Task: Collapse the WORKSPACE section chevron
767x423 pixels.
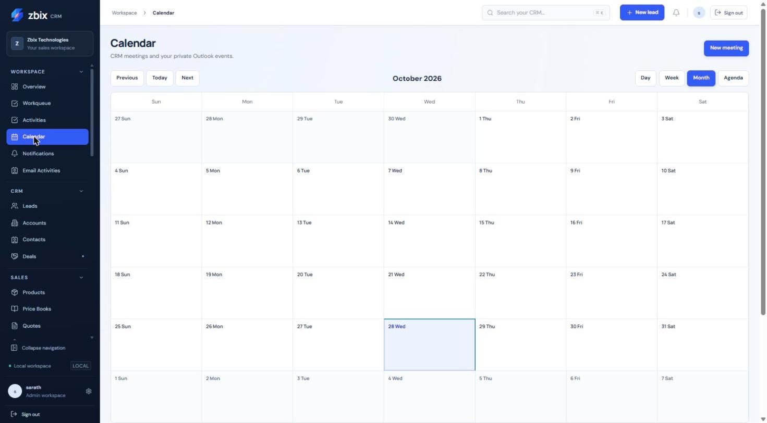Action: (81, 72)
